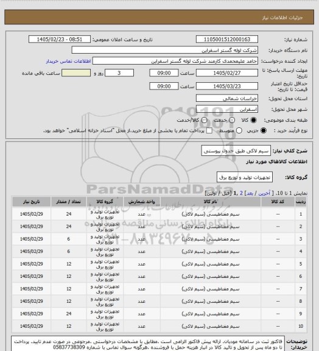
Task: Click the price validity date 1405/03/23
Action: click(227, 86)
